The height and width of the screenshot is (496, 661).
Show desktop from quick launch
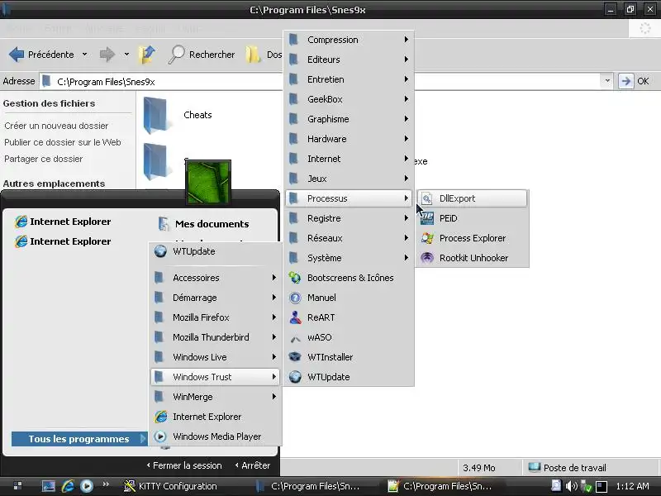tap(49, 486)
